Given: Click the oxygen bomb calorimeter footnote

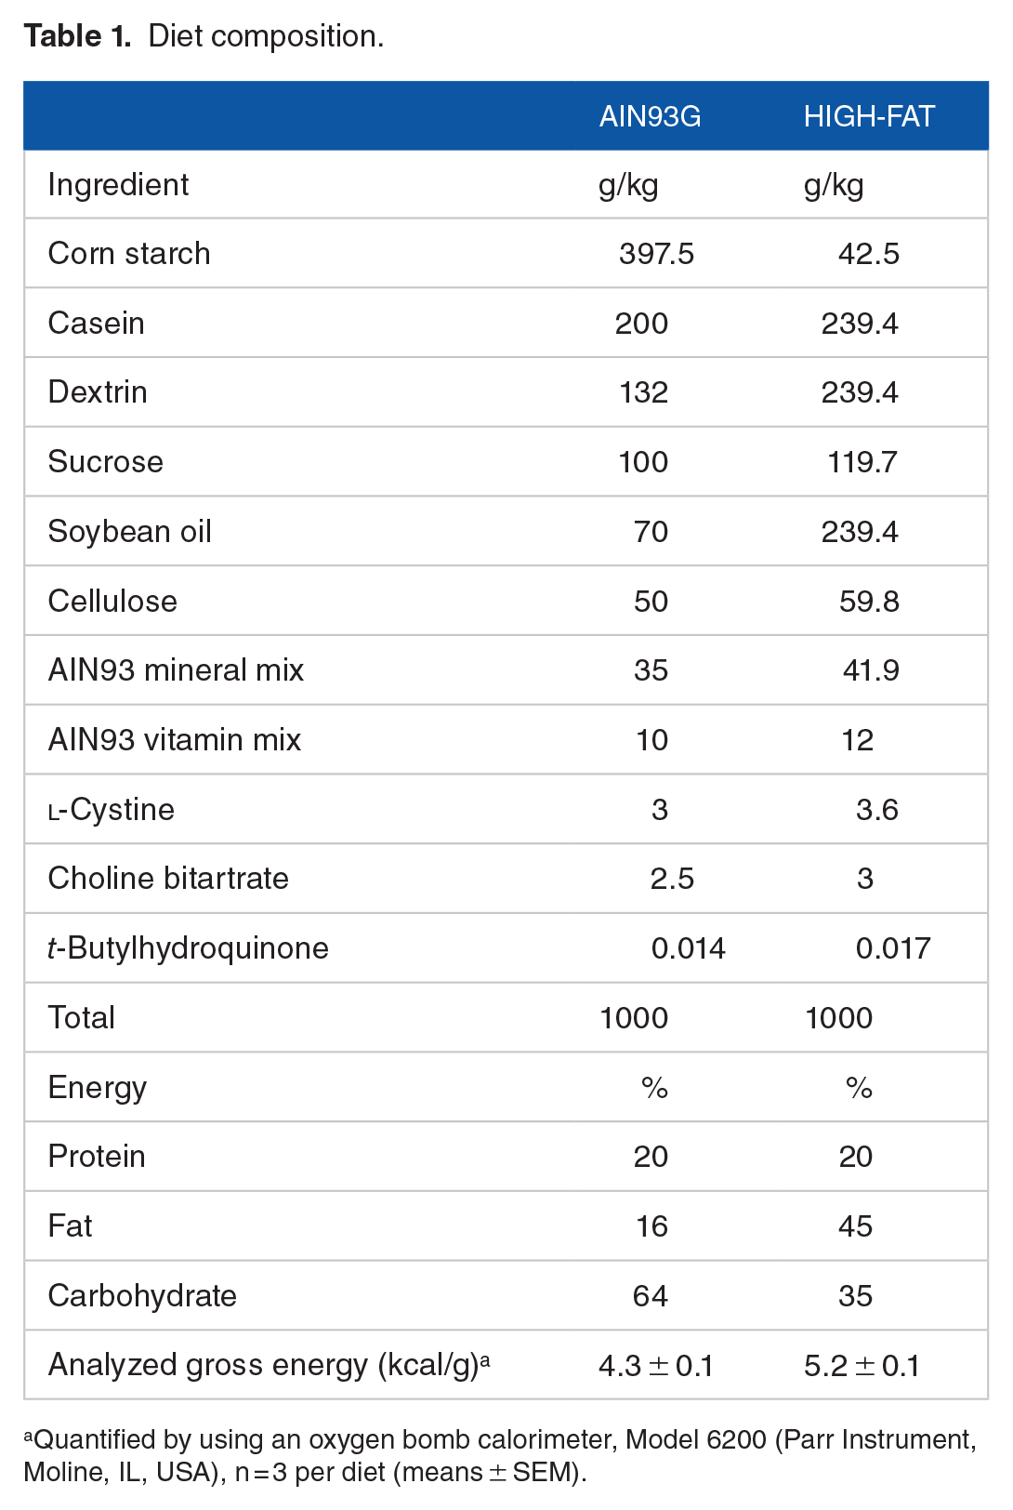Looking at the screenshot, I should [500, 1456].
